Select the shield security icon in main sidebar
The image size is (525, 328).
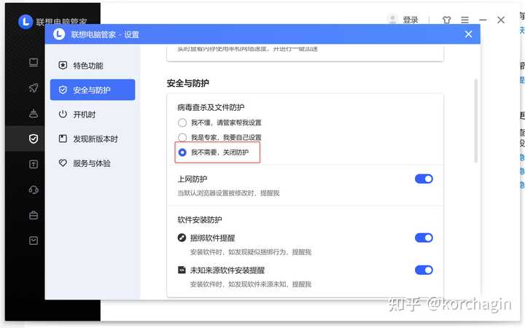[x=34, y=138]
